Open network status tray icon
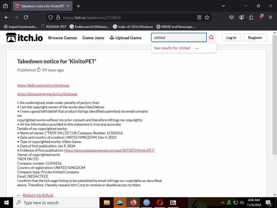The height and width of the screenshot is (208, 277). pyautogui.click(x=236, y=203)
